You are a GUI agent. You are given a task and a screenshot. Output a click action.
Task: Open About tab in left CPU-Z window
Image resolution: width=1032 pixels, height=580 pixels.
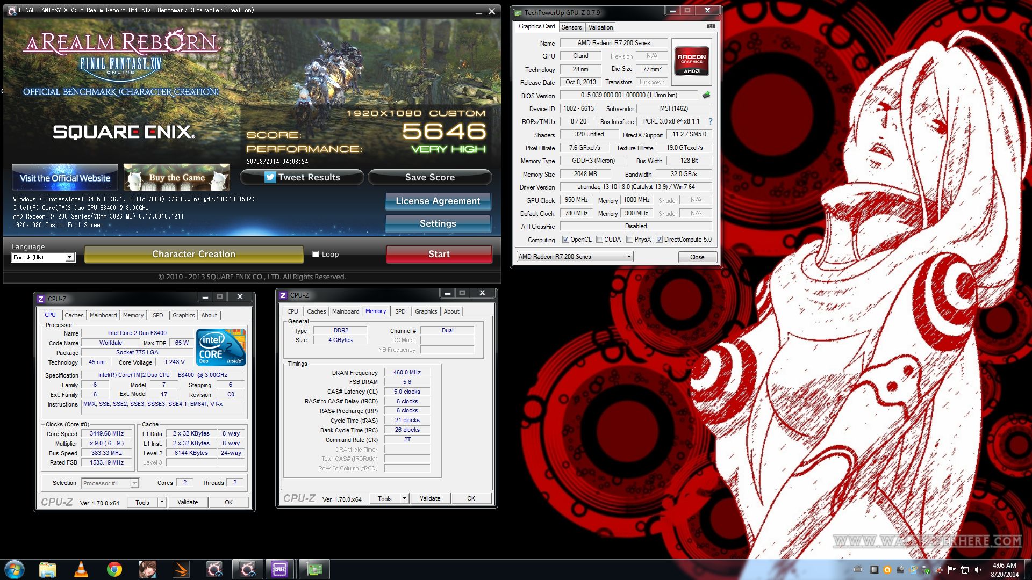tap(209, 315)
